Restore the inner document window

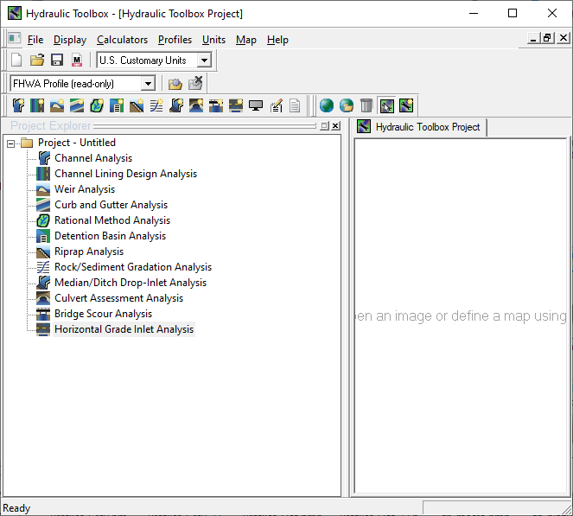[x=547, y=38]
